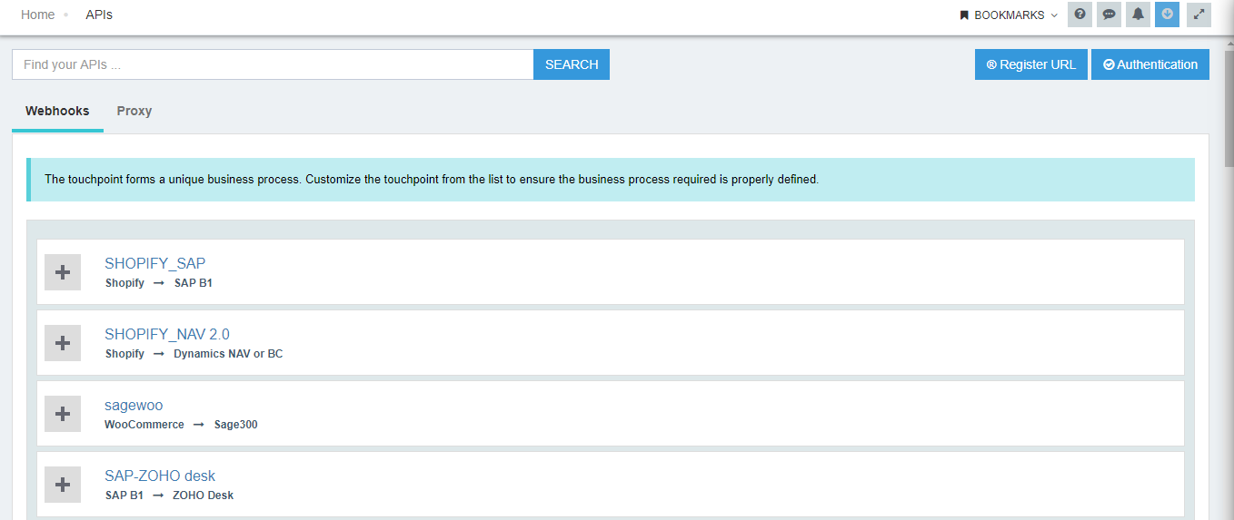Click the SAP B1 → ZOHO Desk text
This screenshot has height=520, width=1234.
click(x=169, y=495)
